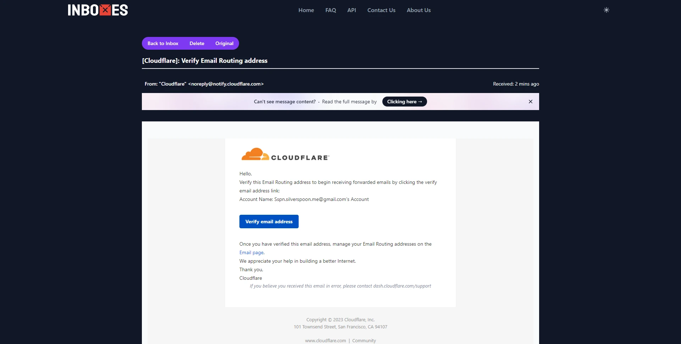View the Original message source

(x=224, y=44)
